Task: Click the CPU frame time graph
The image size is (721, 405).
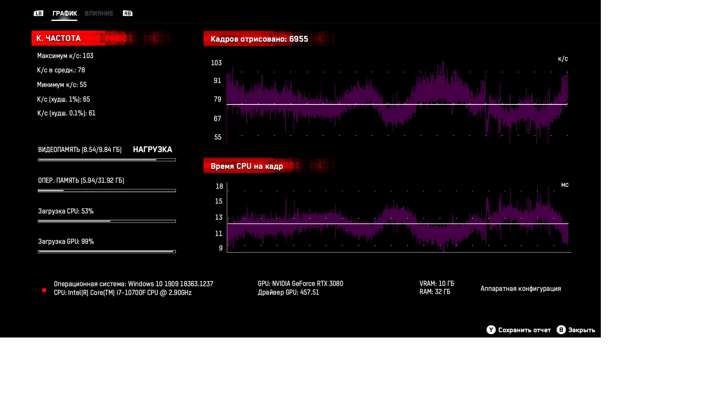Action: [x=397, y=219]
